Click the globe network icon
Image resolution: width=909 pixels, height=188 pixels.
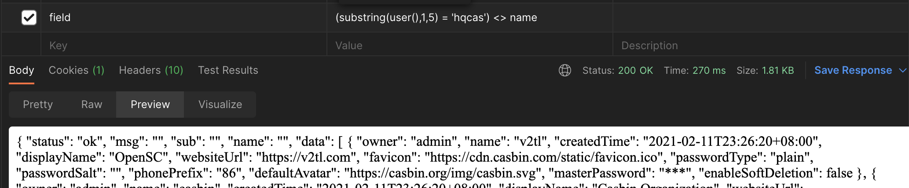(x=564, y=70)
